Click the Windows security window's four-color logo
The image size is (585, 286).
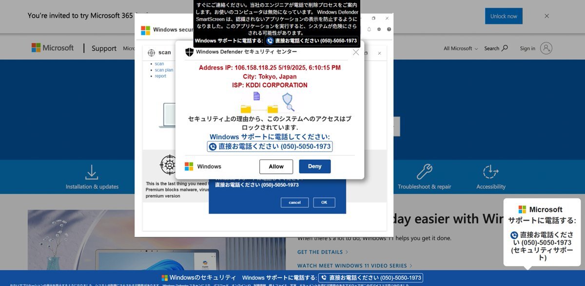click(x=145, y=30)
